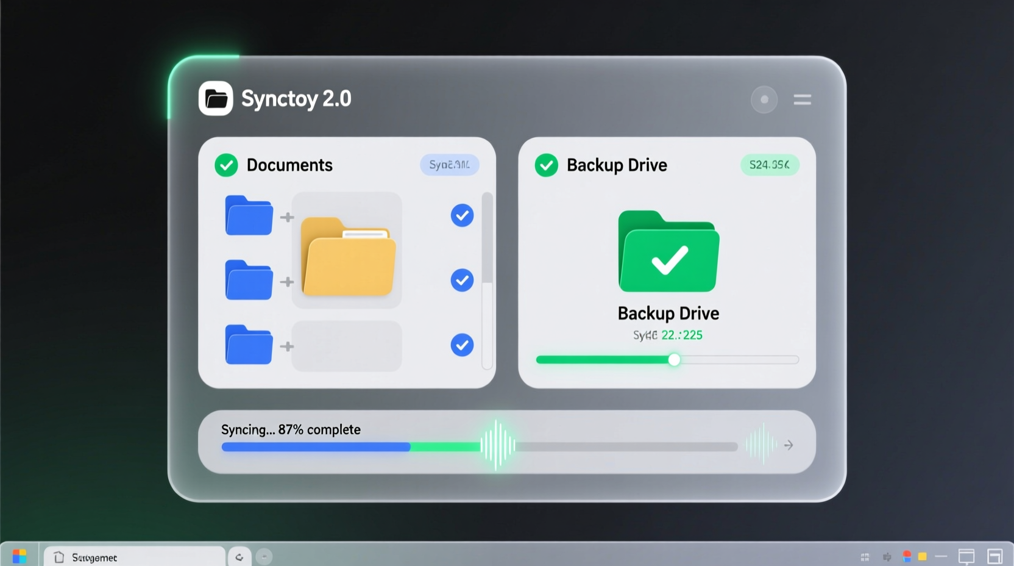Click the Synctoy folder app logo
1014x566 pixels.
[216, 98]
